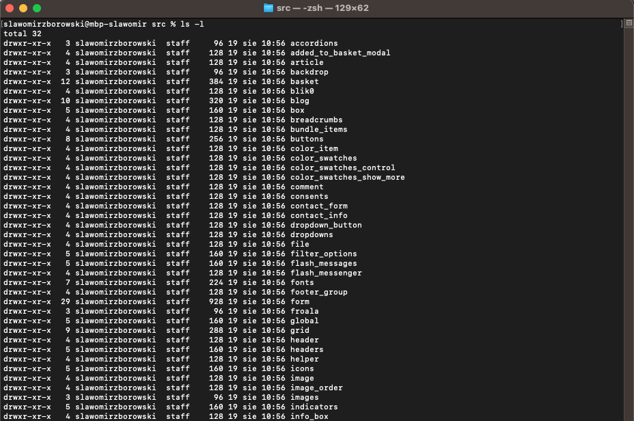
Task: Click the 'total 32' output line
Action: point(22,33)
